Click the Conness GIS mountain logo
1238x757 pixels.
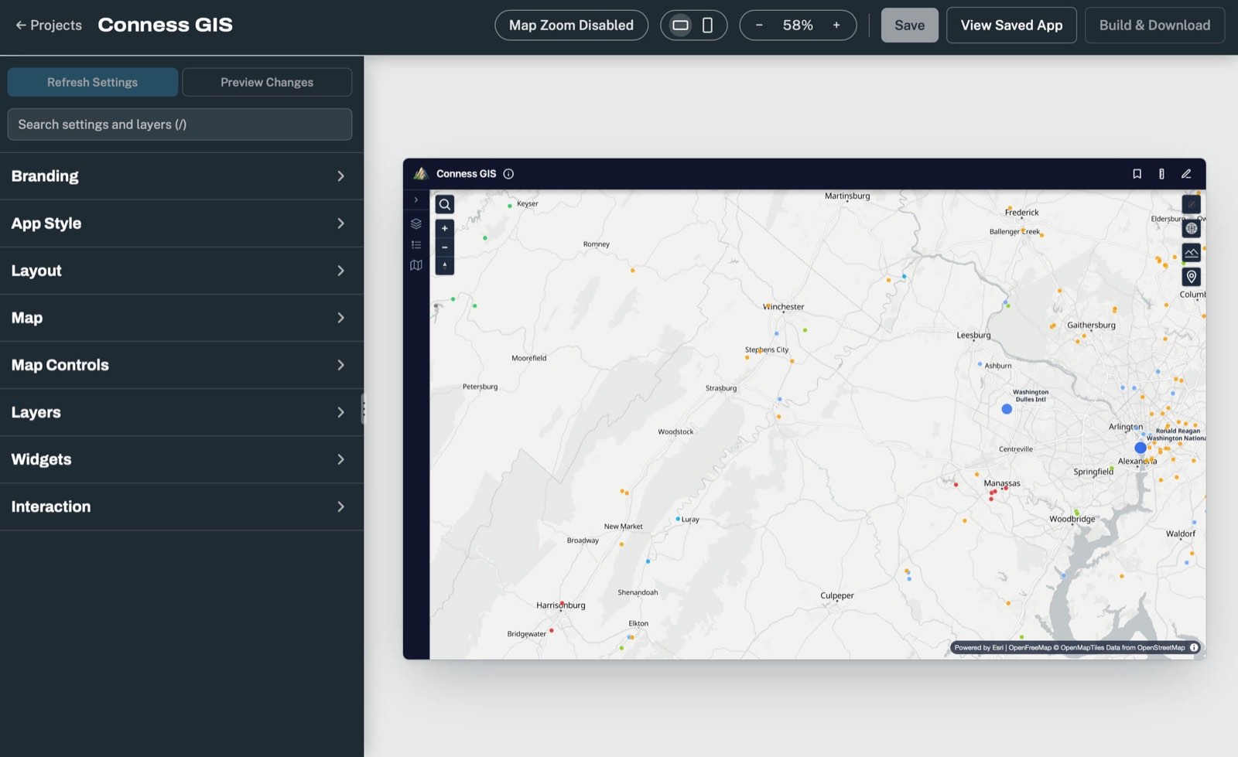click(420, 174)
